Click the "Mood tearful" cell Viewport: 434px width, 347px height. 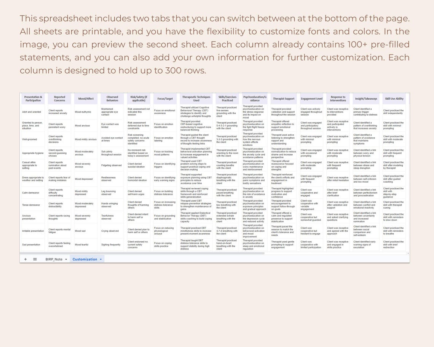click(x=86, y=245)
